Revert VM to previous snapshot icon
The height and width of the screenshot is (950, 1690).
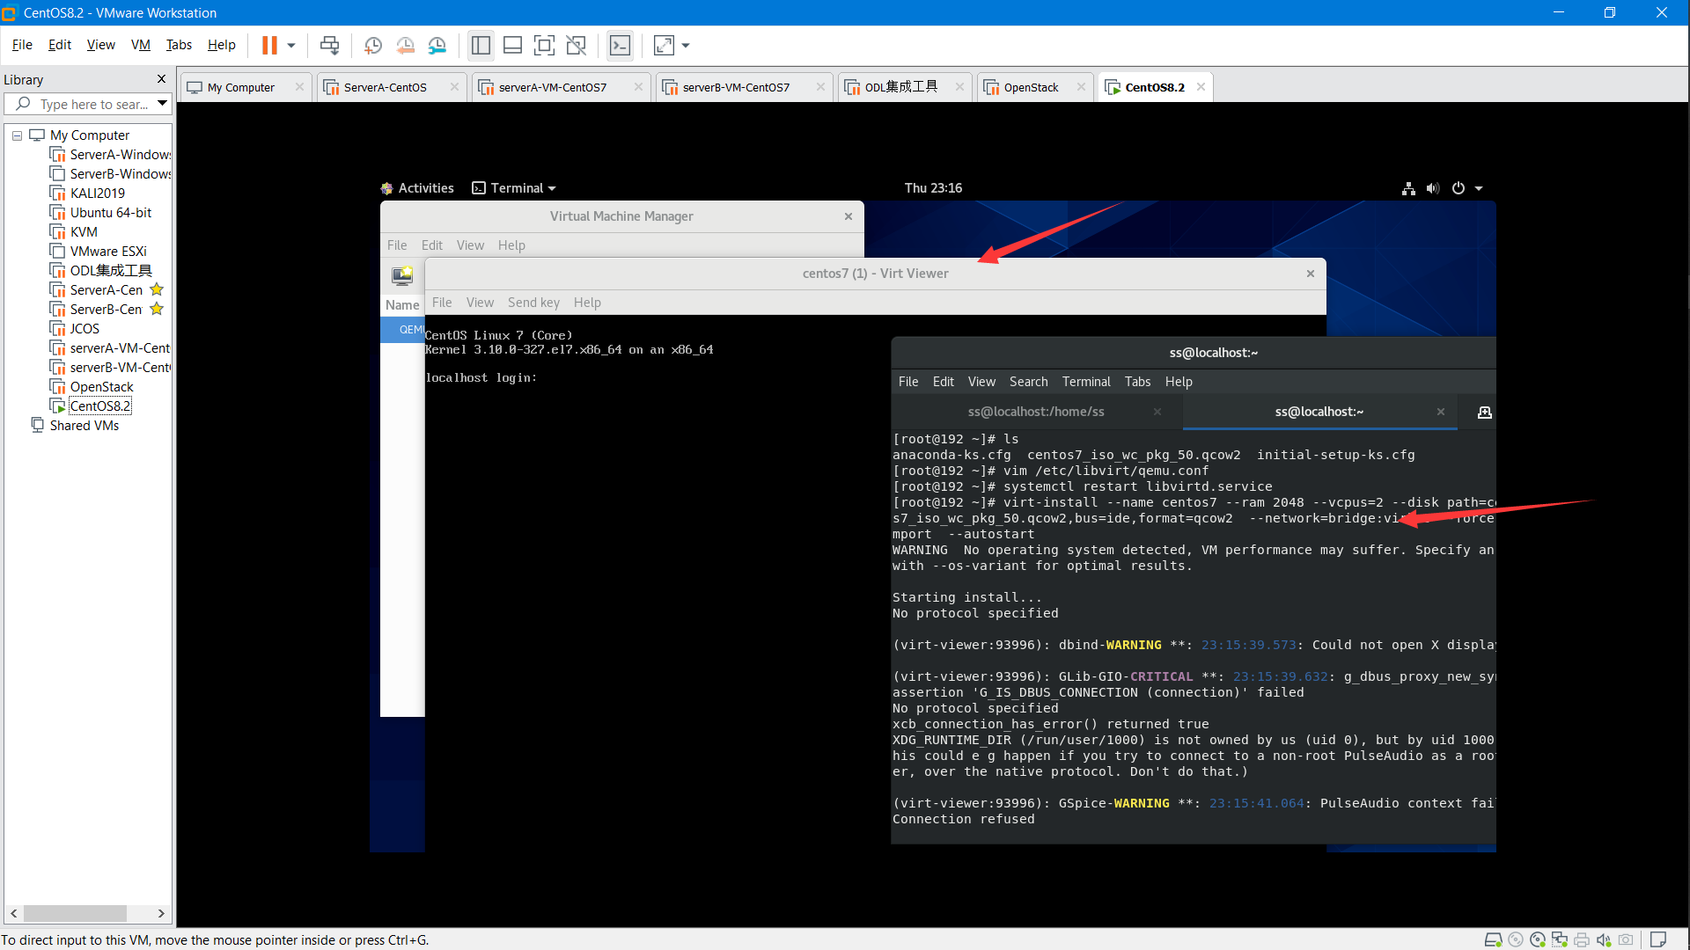point(405,46)
